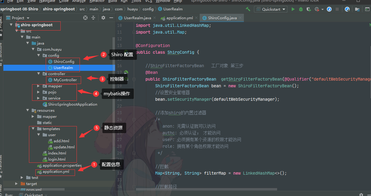Click the green Run button
Viewport: 371px width, 196px height.
(293, 9)
